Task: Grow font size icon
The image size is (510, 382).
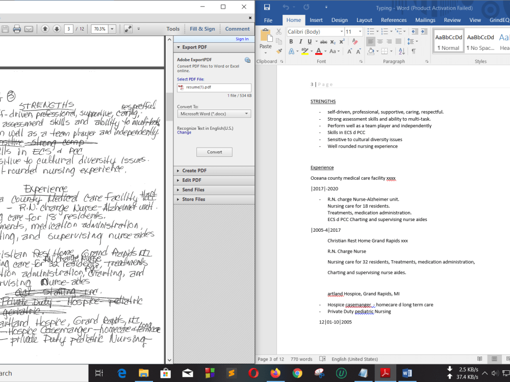Action: coord(349,51)
